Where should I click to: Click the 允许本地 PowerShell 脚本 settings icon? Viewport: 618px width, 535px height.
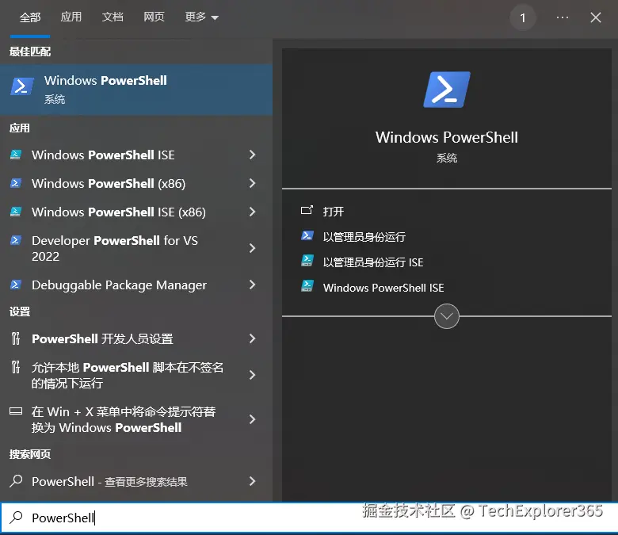(x=16, y=367)
